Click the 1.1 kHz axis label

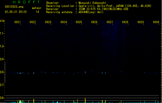pyautogui.click(x=2, y=33)
